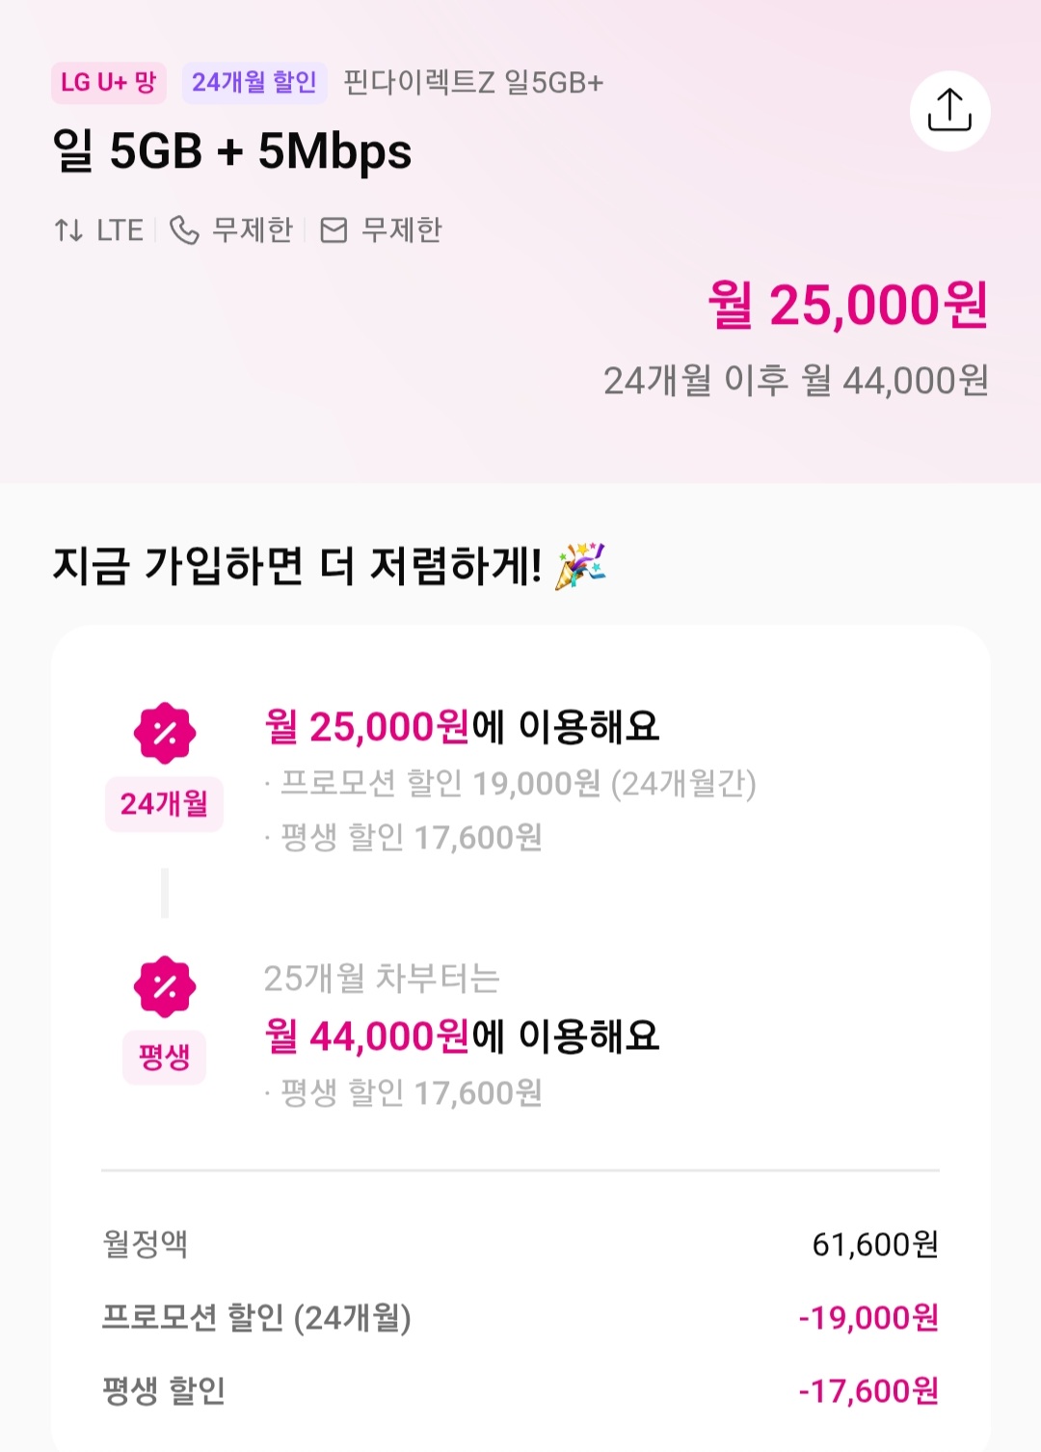Tap the 월정액 61,600원 row
Viewport: 1041px width, 1452px height.
coord(520,1245)
